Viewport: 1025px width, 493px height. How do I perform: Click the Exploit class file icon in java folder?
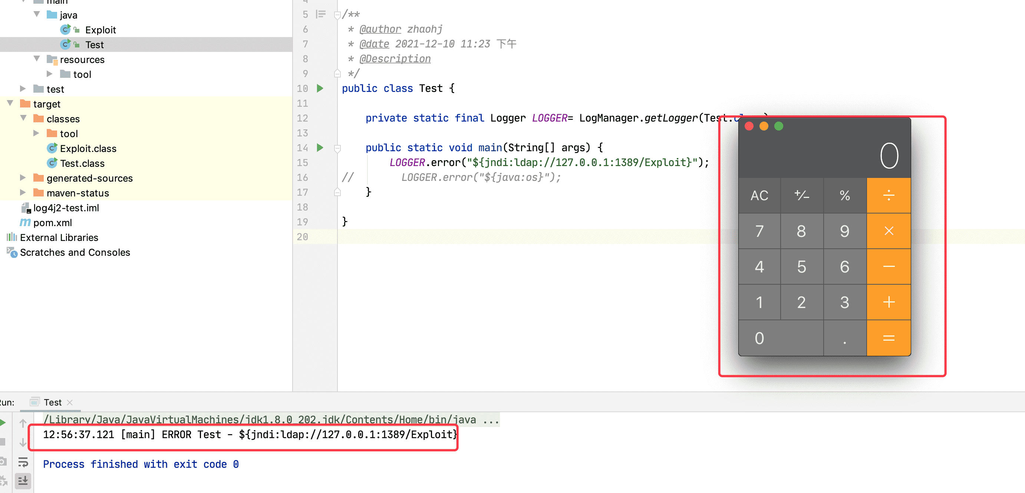[66, 30]
